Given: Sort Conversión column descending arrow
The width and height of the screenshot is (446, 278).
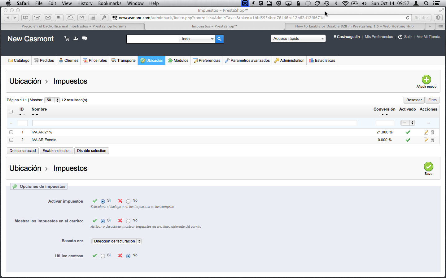Looking at the screenshot, I should point(383,115).
